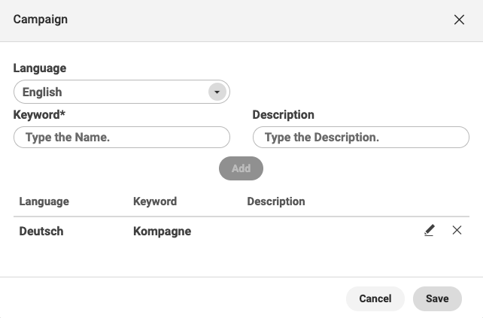Click the Language label above dropdown

[x=40, y=68]
